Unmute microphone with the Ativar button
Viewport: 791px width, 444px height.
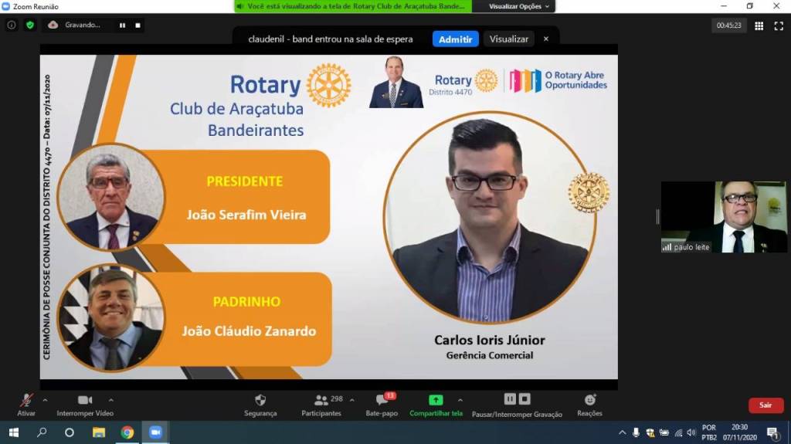click(x=26, y=400)
